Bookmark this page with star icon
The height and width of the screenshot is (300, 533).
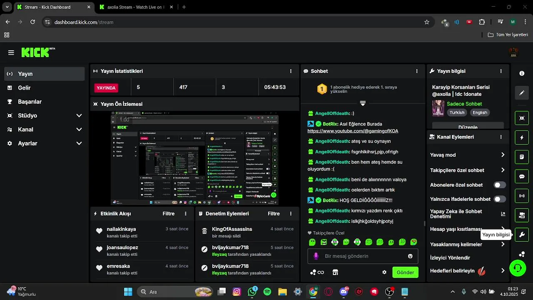[x=427, y=22]
